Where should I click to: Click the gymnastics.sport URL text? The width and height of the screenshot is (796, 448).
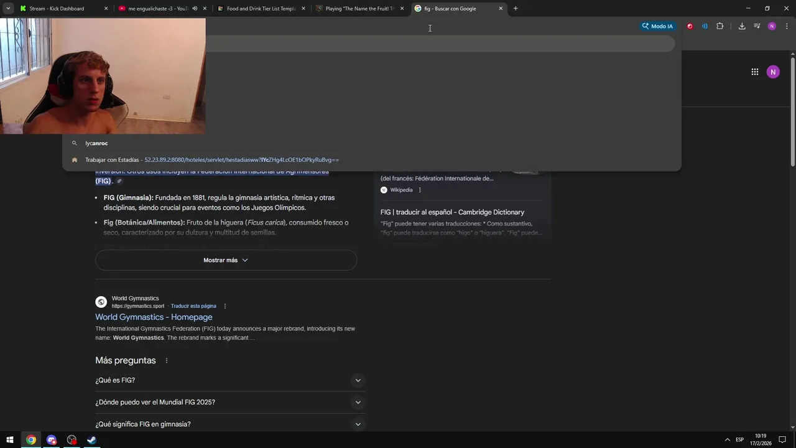tap(138, 306)
